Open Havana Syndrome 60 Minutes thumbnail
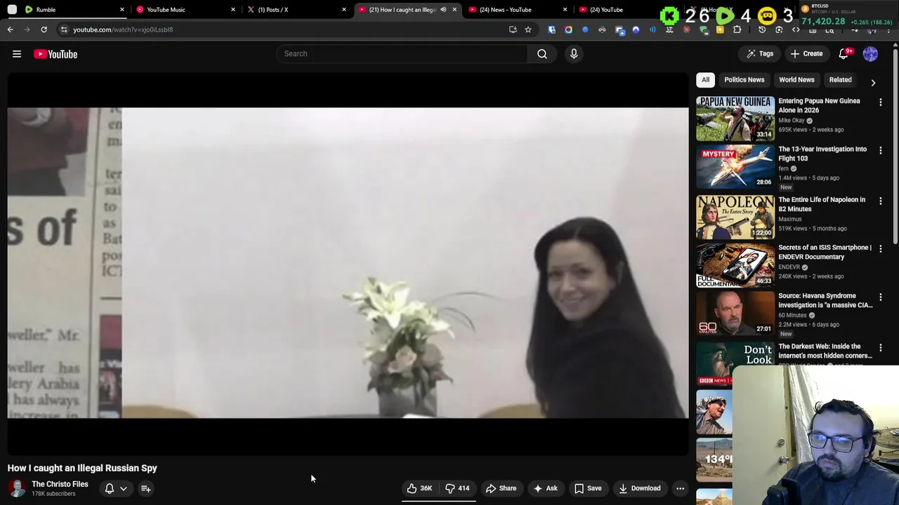This screenshot has width=899, height=505. (x=735, y=314)
